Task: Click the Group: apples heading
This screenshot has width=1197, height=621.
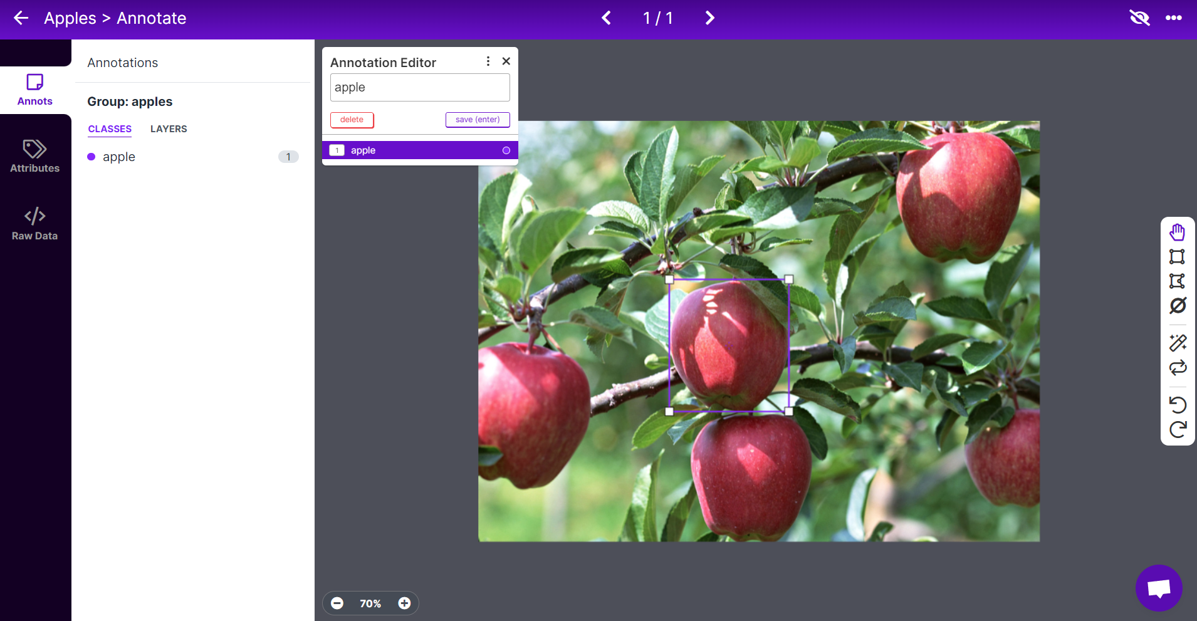Action: [x=130, y=102]
